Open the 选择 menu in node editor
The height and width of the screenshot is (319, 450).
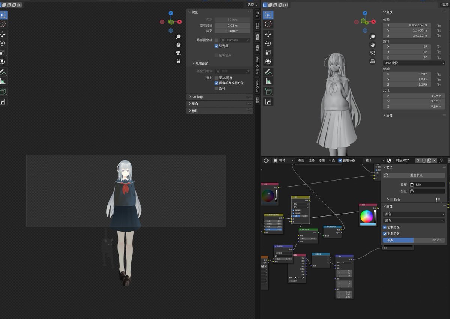(x=312, y=161)
